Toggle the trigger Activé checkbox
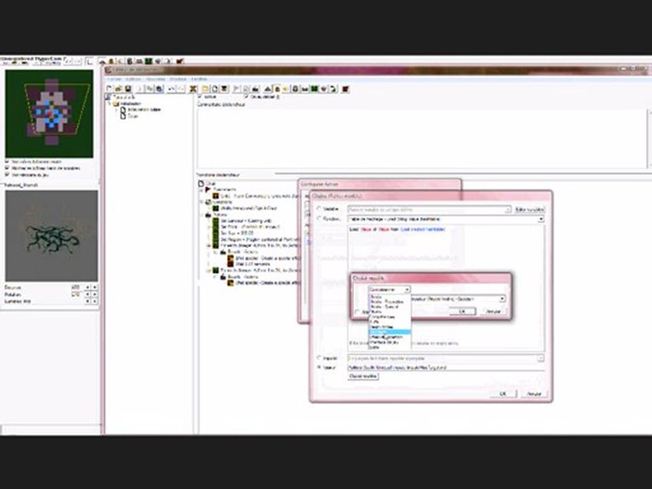Image resolution: width=652 pixels, height=489 pixels. (200, 96)
